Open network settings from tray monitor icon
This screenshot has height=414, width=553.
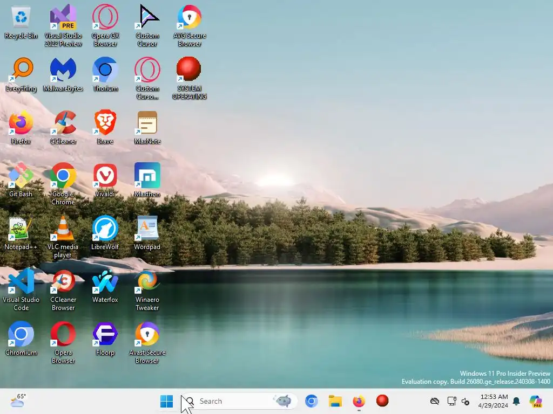(x=451, y=401)
